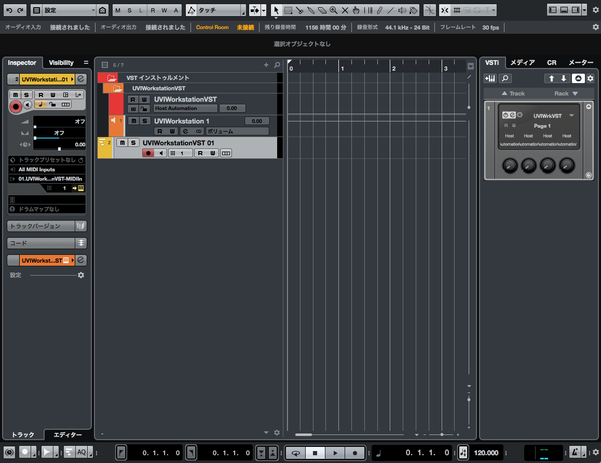The height and width of the screenshot is (463, 601).
Task: Select the Glue tool
Action: [311, 10]
